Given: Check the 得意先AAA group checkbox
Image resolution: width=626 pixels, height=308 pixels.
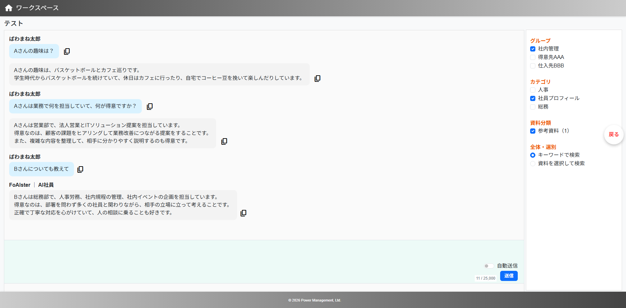Looking at the screenshot, I should coord(533,57).
